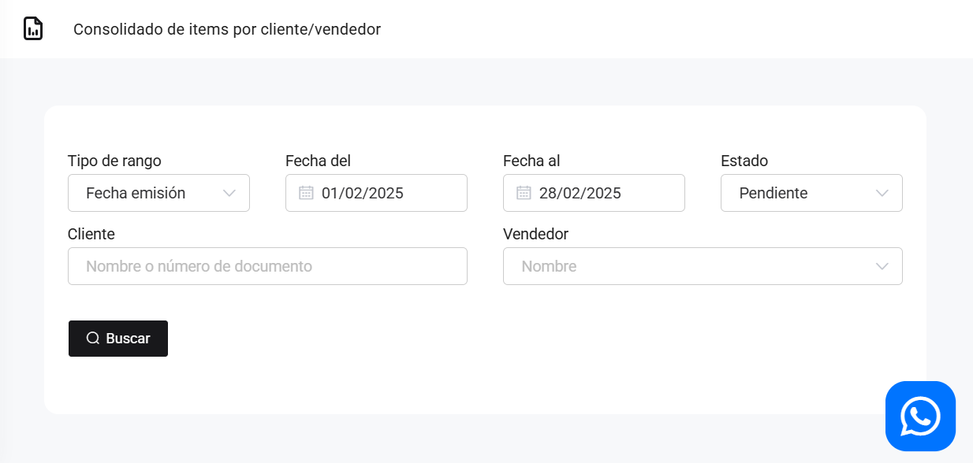Click the Tipo de rango label
This screenshot has height=463, width=973.
pos(114,161)
